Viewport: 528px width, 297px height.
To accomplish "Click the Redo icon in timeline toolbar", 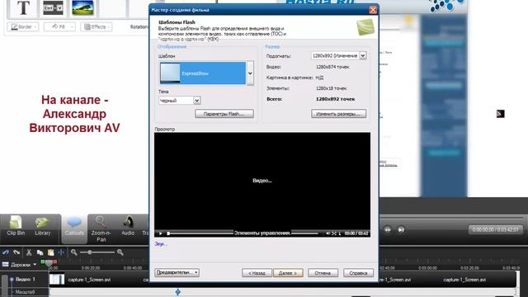I will coord(16,252).
